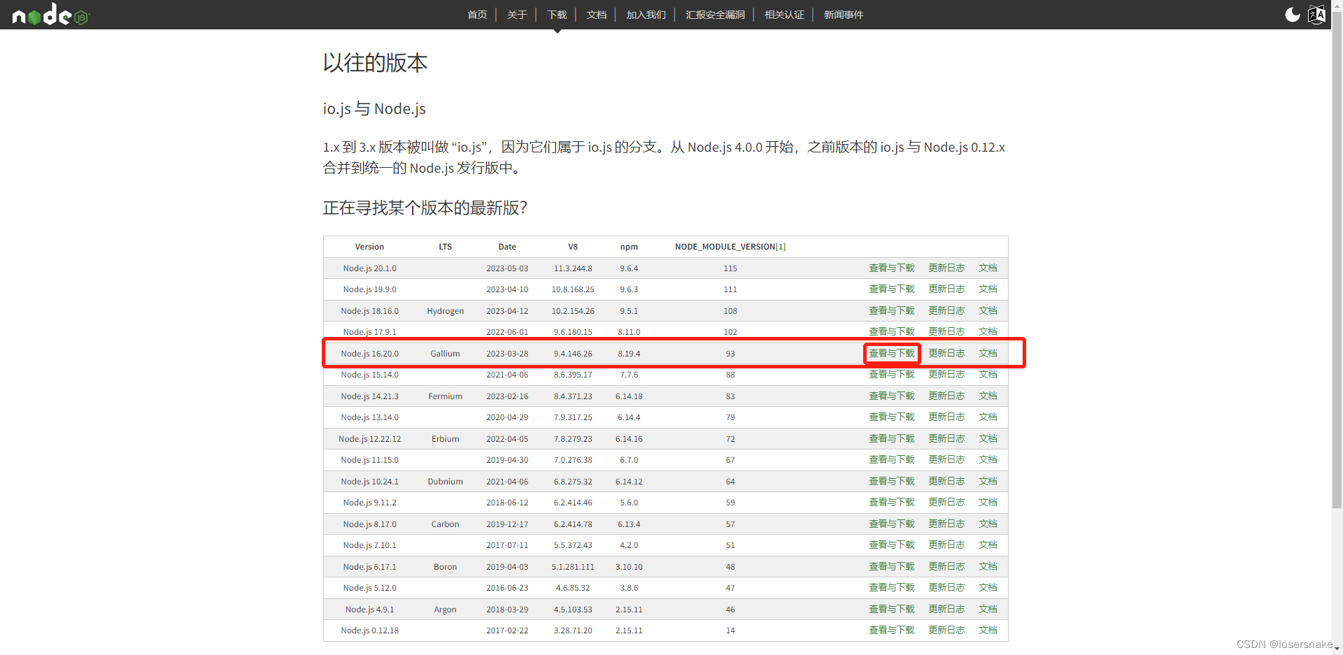
Task: Click 查看与下载 for Node.js 9.11.2
Action: click(x=892, y=503)
